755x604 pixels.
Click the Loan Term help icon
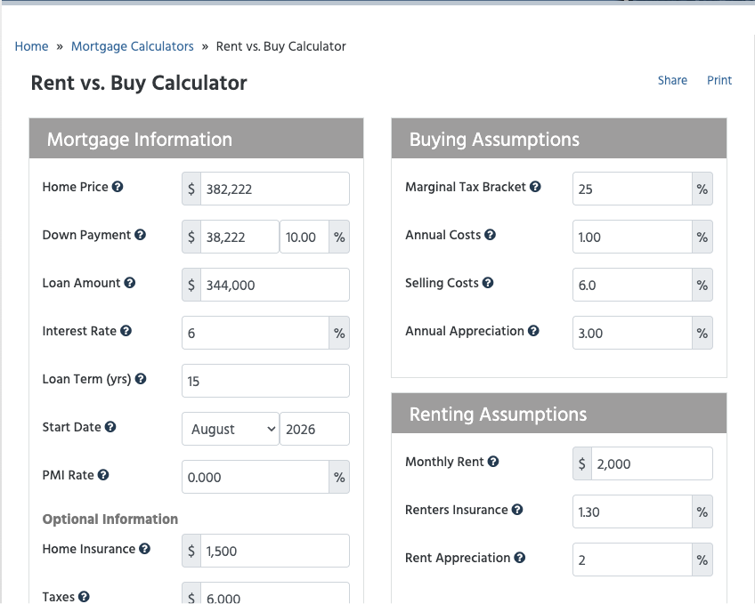point(141,379)
